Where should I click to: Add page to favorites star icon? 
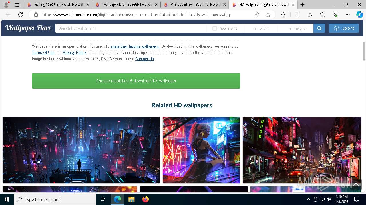[268, 15]
